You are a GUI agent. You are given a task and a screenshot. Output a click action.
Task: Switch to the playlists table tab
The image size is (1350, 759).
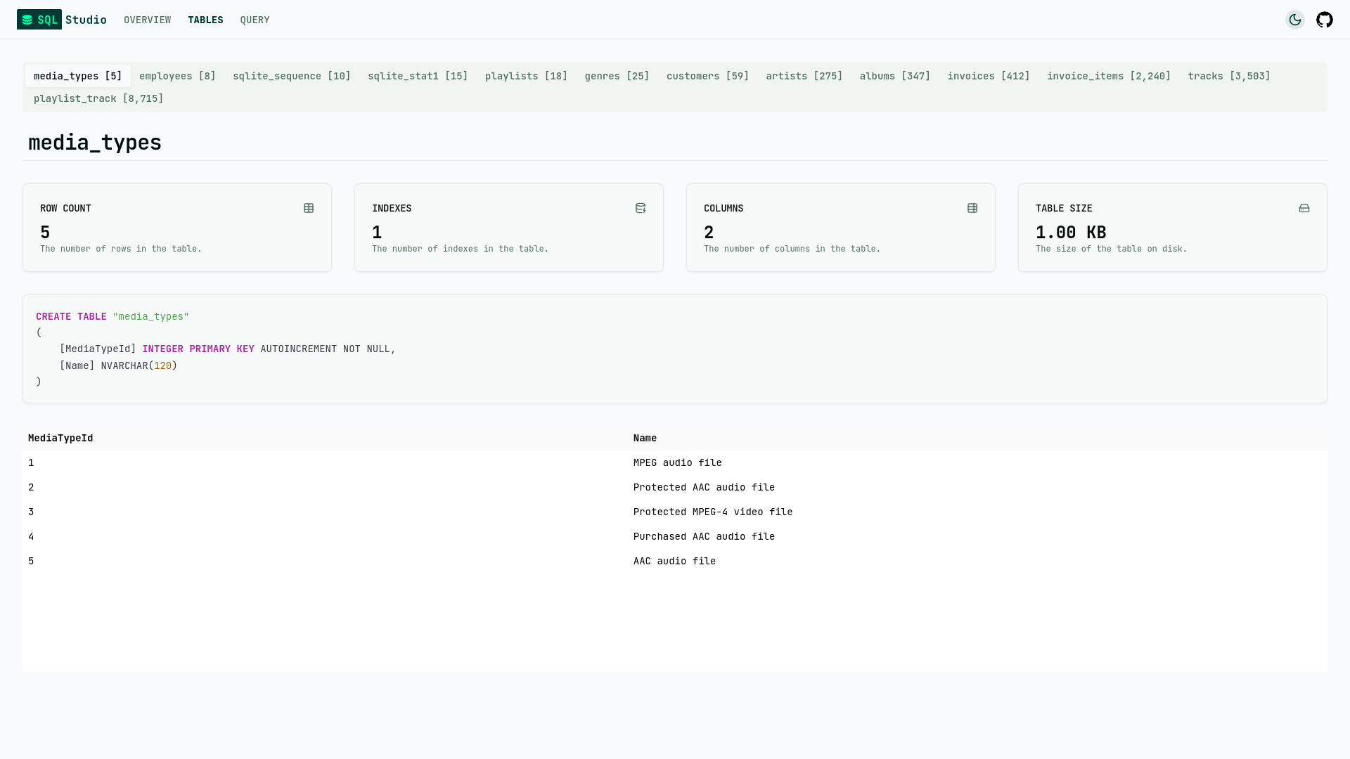coord(526,76)
